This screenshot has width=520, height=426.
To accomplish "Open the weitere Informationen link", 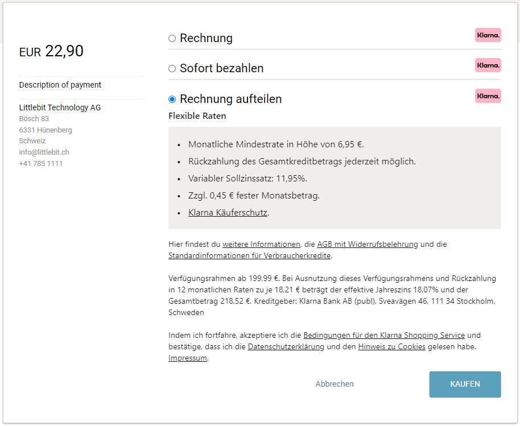I will (x=261, y=245).
